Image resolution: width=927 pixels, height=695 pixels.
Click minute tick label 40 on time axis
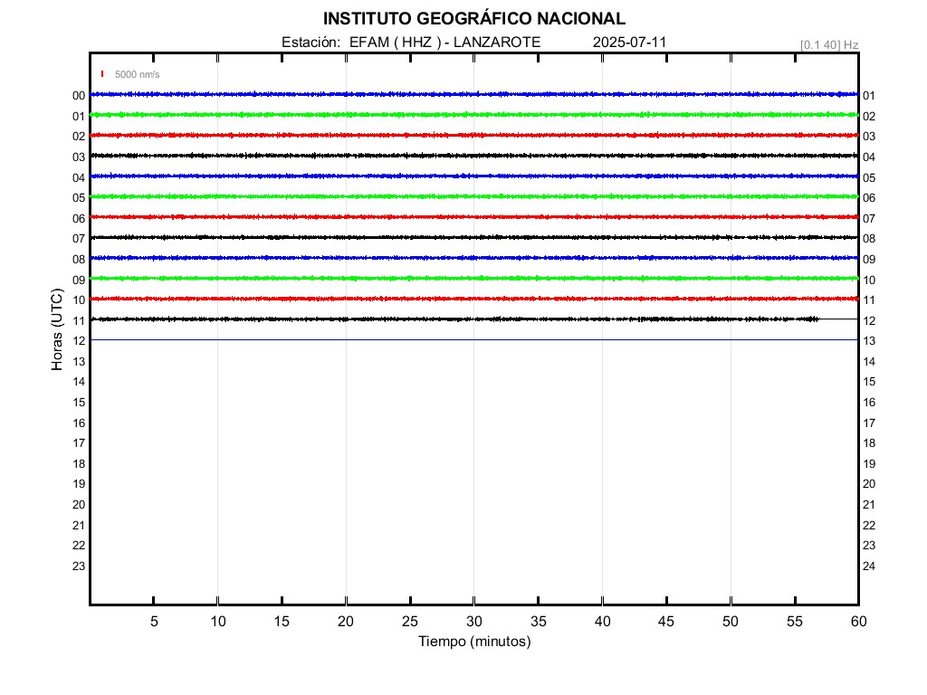point(602,621)
